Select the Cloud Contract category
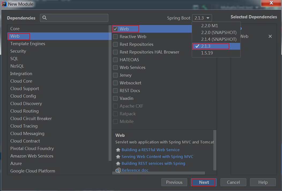Image resolution: width=282 pixels, height=191 pixels. click(58, 141)
